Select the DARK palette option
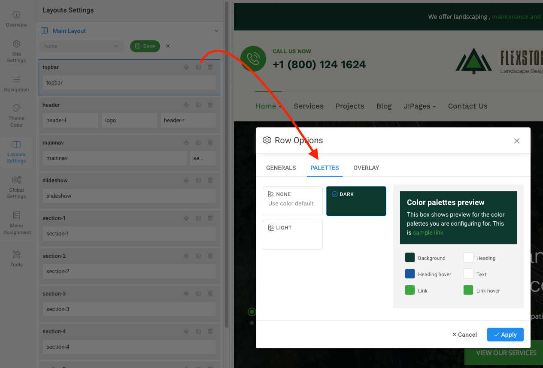 tap(356, 201)
